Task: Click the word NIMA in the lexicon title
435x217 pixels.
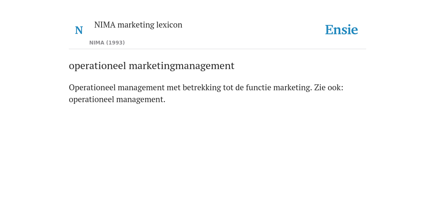Action: pos(105,25)
